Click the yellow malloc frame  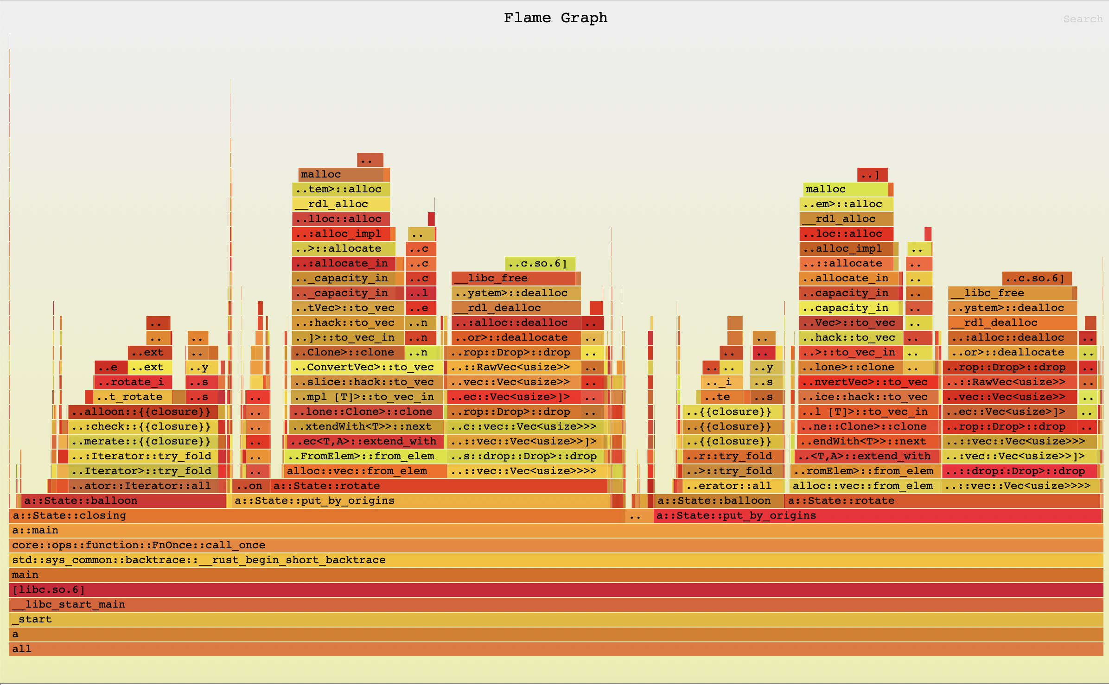click(845, 189)
